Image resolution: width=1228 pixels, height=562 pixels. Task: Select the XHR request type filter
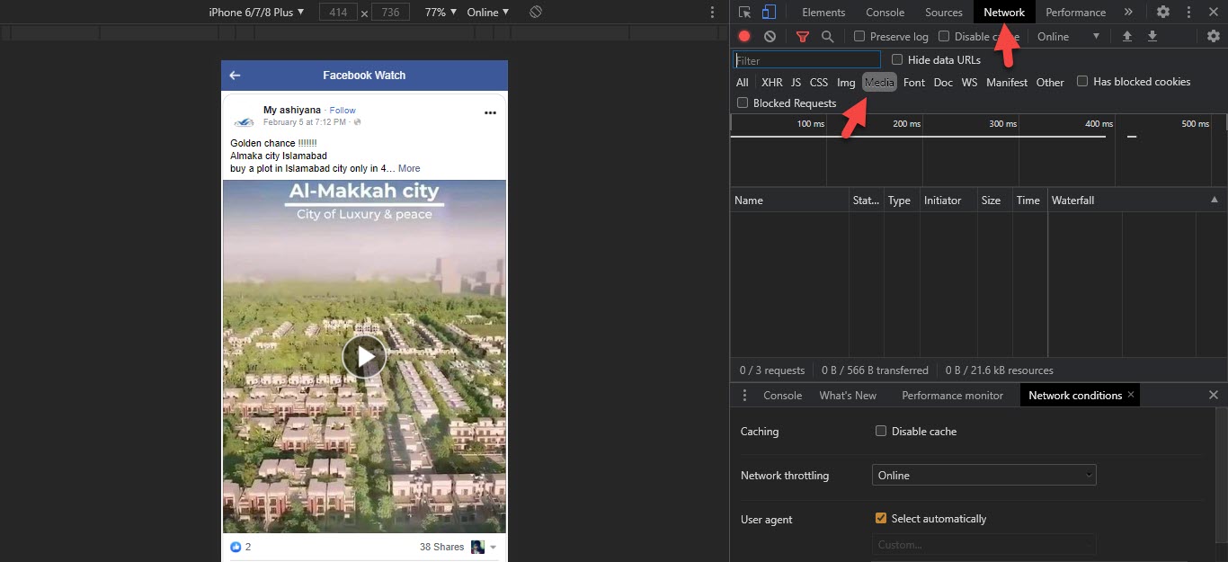pos(771,83)
